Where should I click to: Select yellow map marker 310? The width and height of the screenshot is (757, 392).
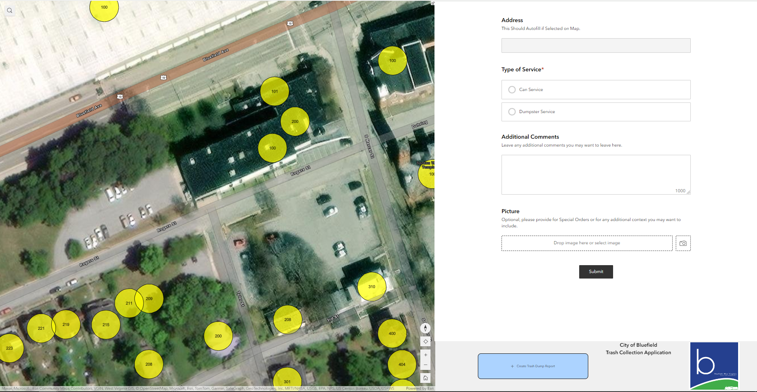click(x=372, y=287)
